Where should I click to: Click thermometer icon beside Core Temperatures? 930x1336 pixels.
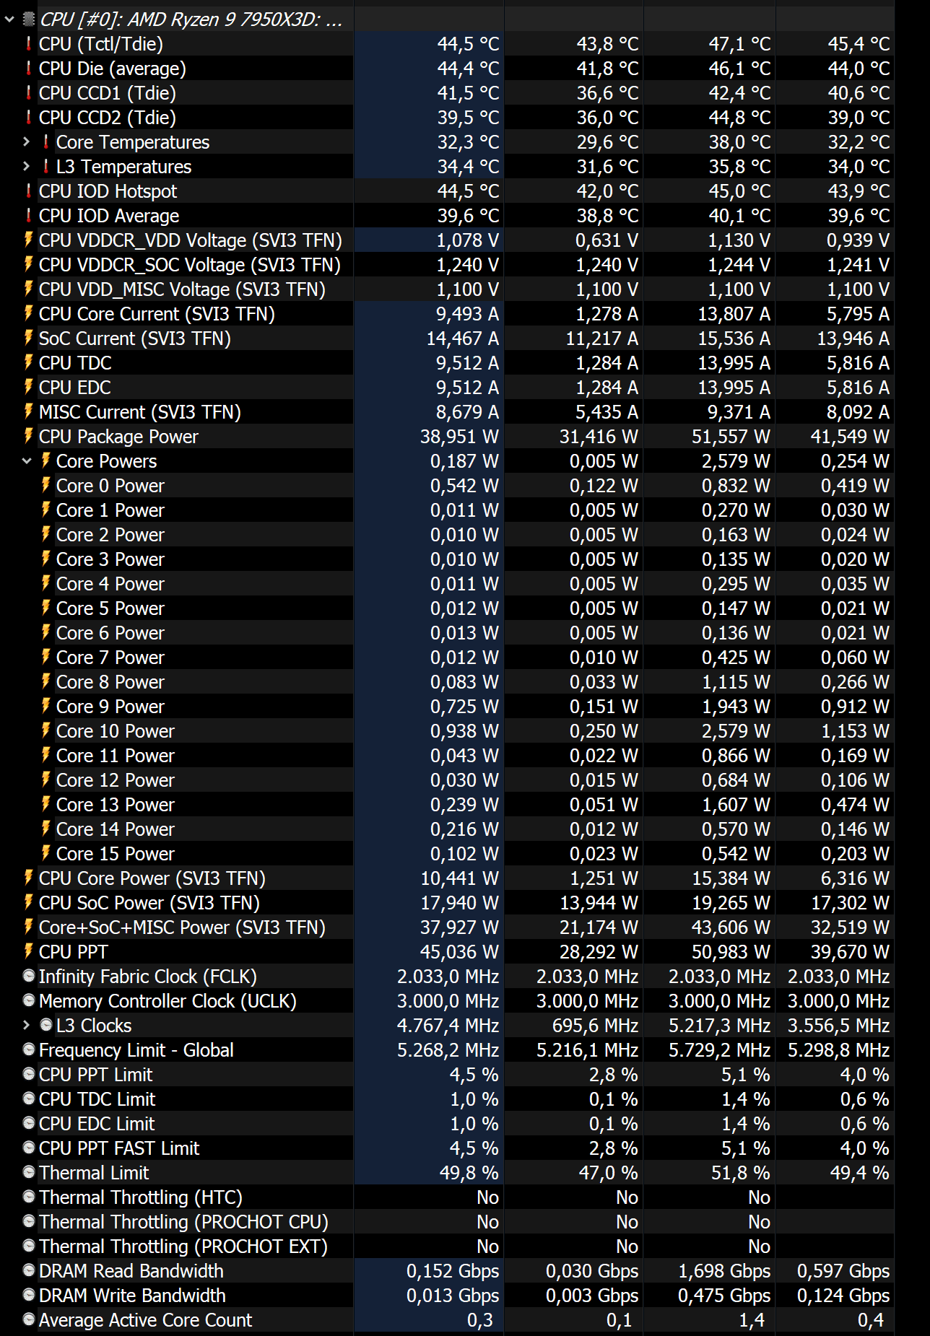pyautogui.click(x=46, y=142)
